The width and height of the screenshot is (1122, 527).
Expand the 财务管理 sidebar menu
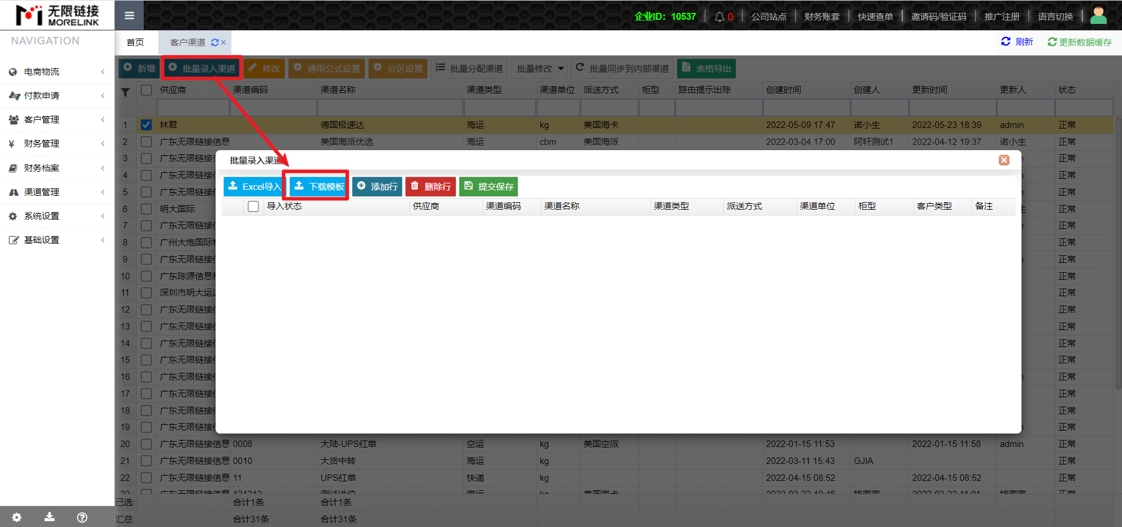point(57,144)
